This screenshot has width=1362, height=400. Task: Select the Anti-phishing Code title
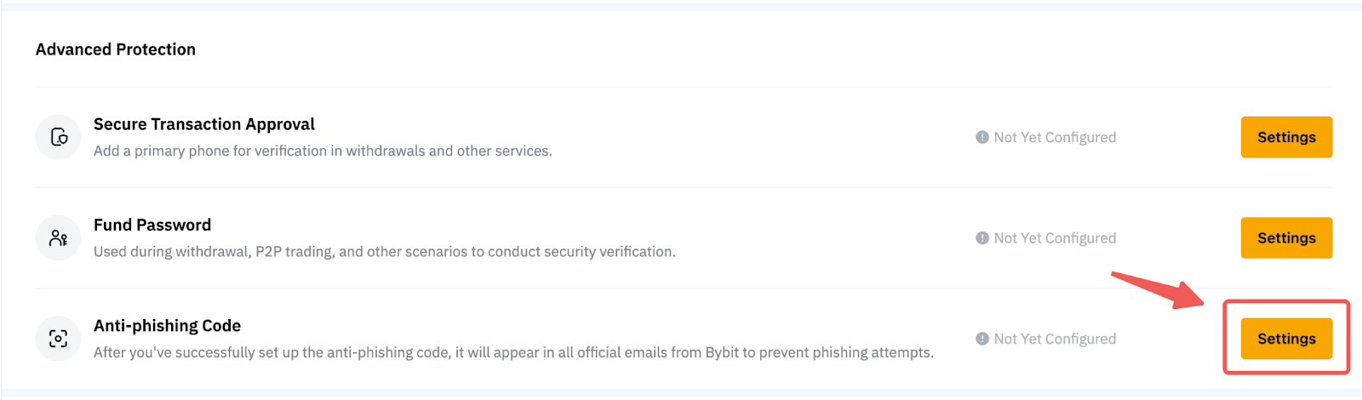coord(167,326)
